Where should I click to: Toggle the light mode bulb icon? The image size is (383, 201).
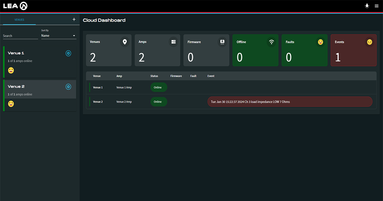[x=367, y=6]
